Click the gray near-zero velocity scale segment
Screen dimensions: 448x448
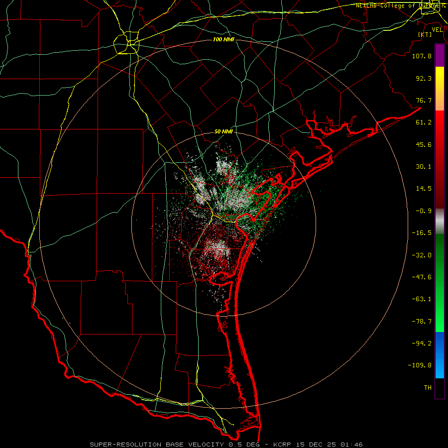(440, 222)
